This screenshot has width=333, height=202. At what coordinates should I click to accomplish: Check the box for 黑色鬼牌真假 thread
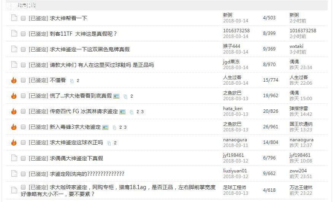point(23,49)
